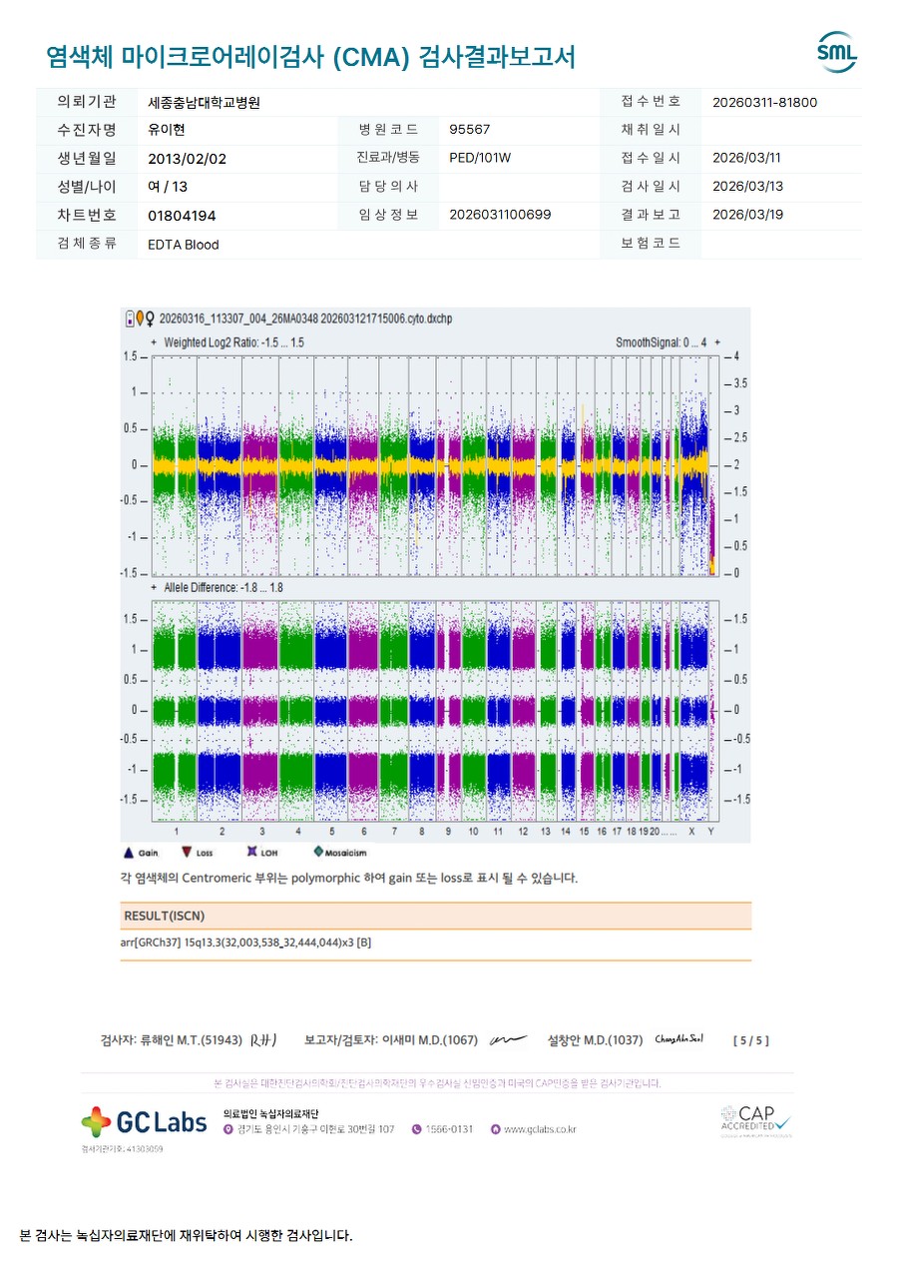Click the location pin icon beside the address
Image resolution: width=898 pixels, height=1269 pixels.
click(x=228, y=1129)
